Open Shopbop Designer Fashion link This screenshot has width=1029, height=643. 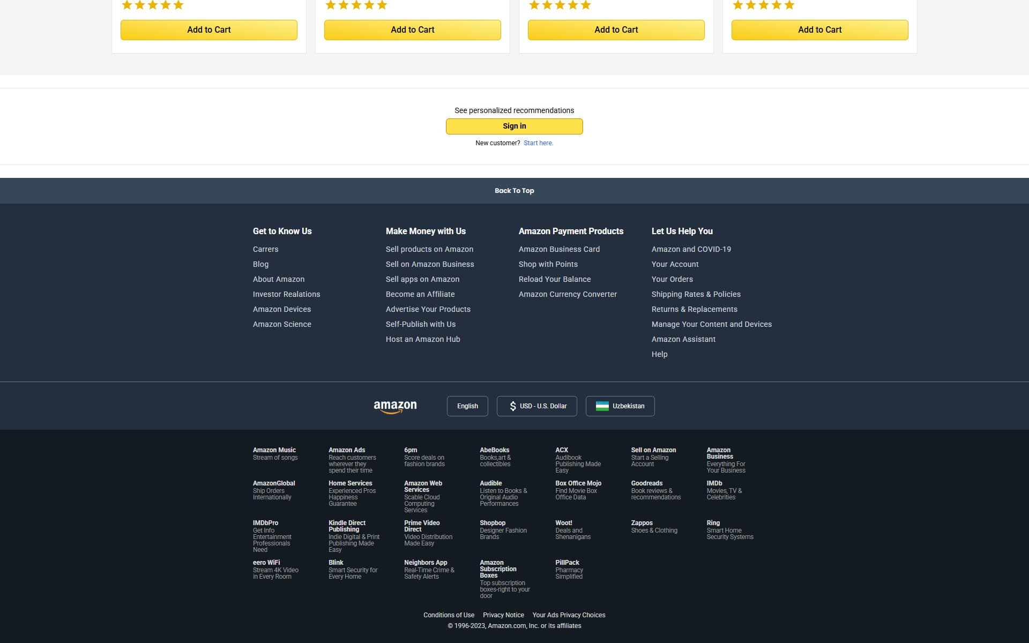coord(503,530)
